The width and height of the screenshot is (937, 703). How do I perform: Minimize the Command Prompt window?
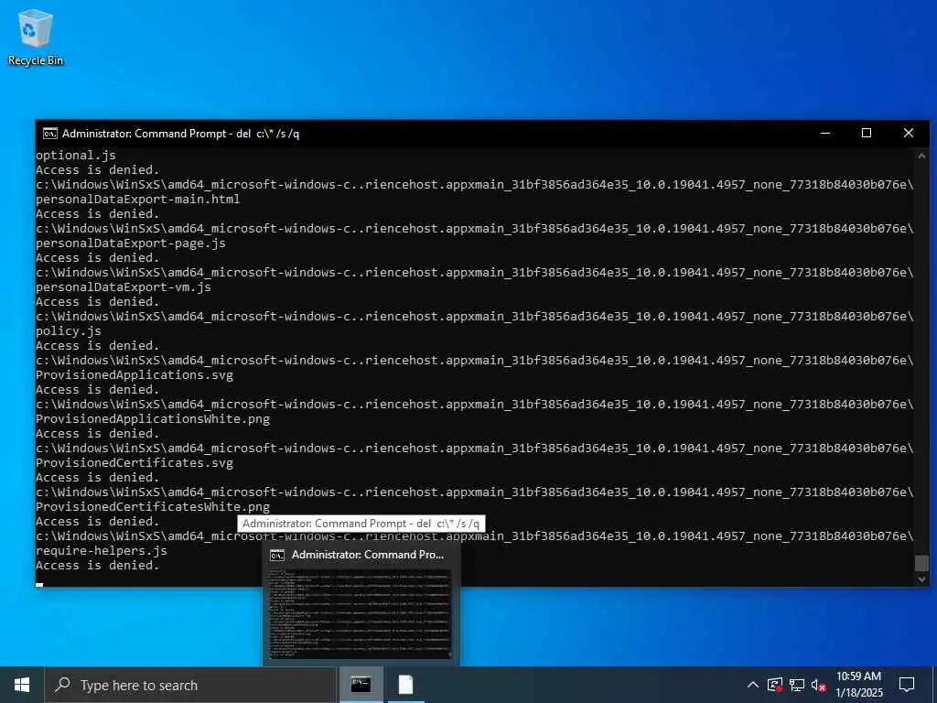(825, 134)
